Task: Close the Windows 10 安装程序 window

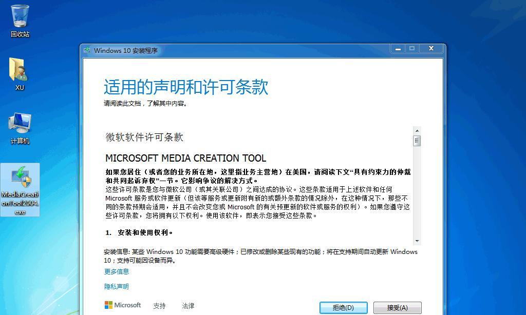Action: pyautogui.click(x=431, y=49)
